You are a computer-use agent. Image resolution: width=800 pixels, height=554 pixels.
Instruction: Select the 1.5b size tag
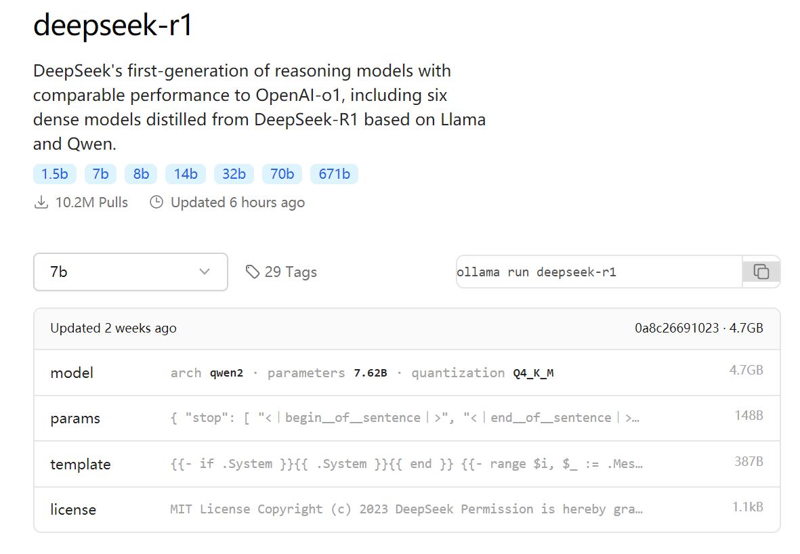(x=55, y=174)
